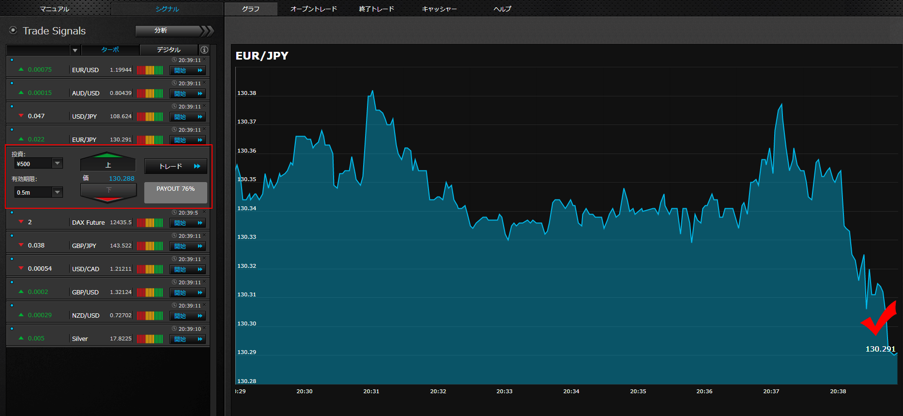Open the シグナル tab
The image size is (903, 416).
(x=167, y=9)
